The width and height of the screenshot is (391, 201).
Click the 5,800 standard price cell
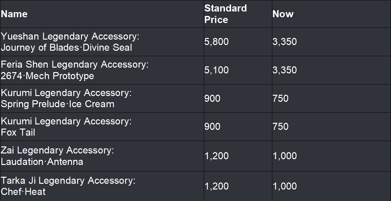click(217, 42)
